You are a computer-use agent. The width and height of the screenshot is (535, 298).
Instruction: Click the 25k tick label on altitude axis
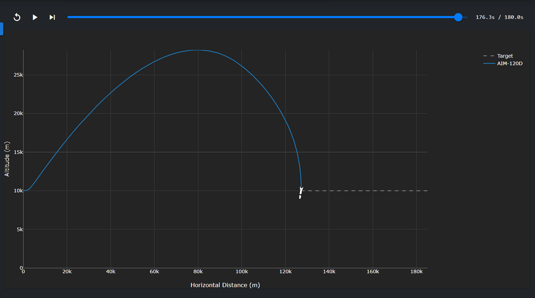pos(18,75)
